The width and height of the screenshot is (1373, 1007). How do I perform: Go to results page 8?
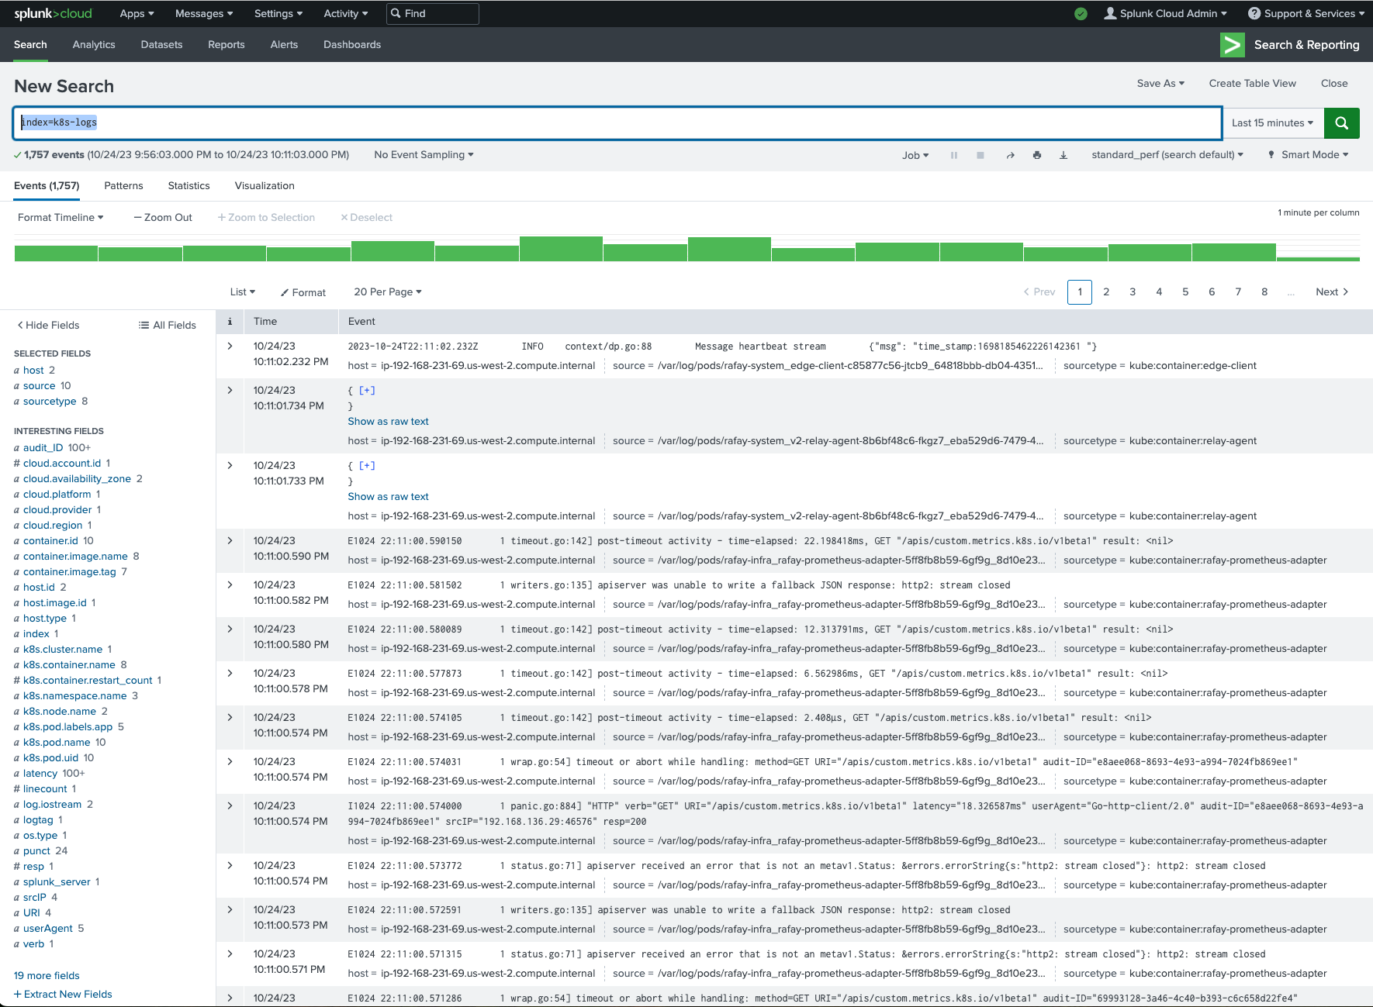click(1264, 291)
